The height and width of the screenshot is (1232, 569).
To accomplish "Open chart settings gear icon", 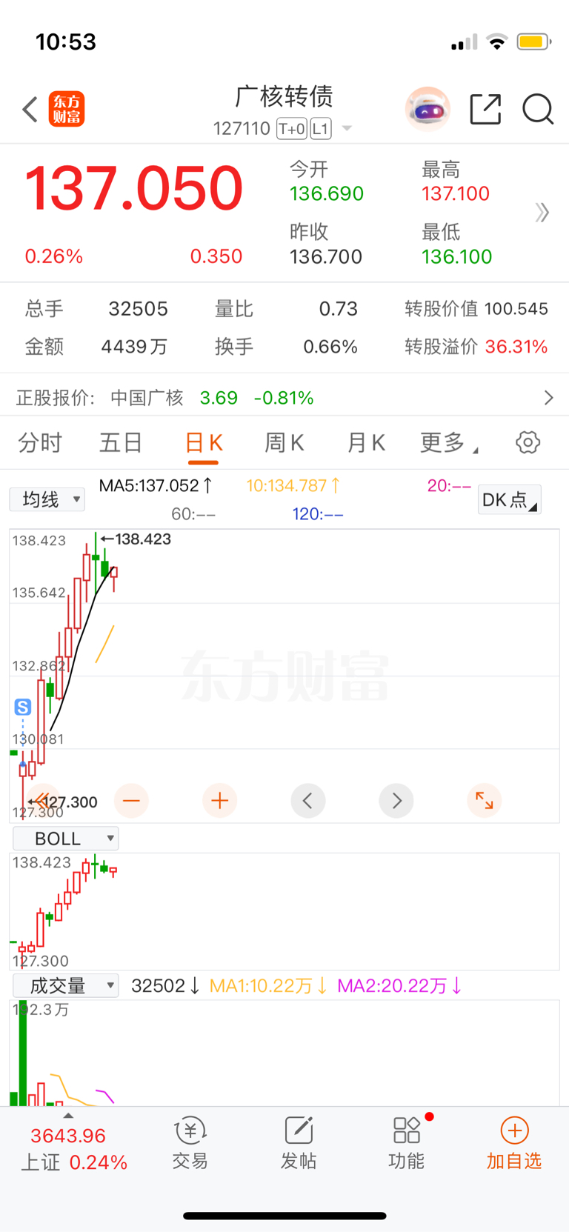I will 528,443.
